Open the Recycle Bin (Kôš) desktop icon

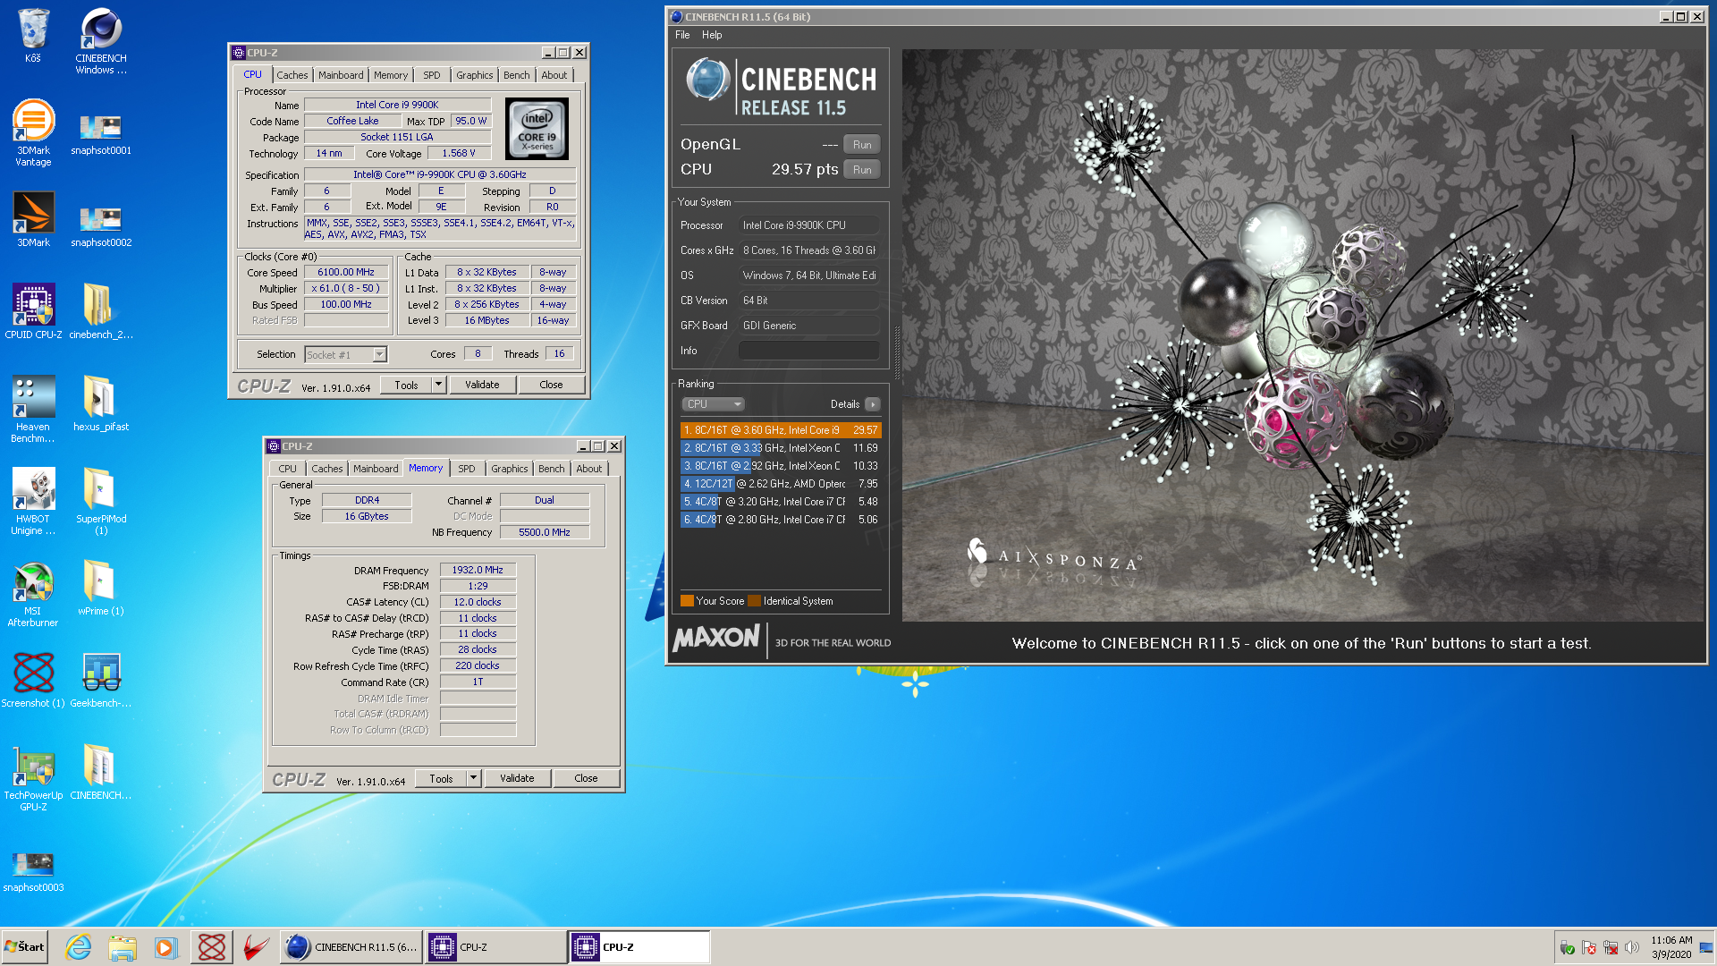tap(33, 36)
